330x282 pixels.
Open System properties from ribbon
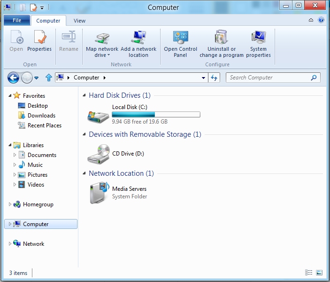tap(258, 44)
